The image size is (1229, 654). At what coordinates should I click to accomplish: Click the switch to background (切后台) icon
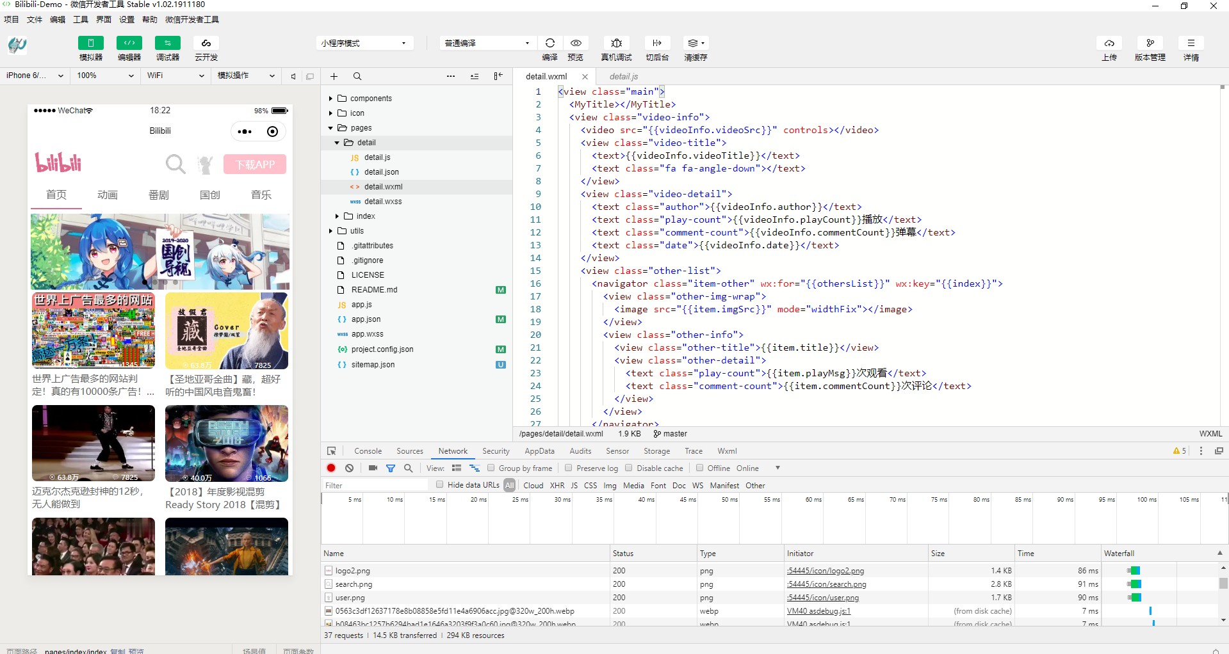pos(657,43)
